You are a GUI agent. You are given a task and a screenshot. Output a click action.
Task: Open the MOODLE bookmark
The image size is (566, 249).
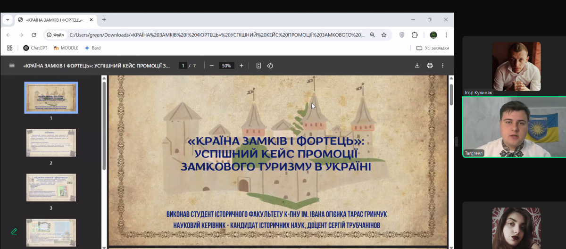tap(66, 48)
